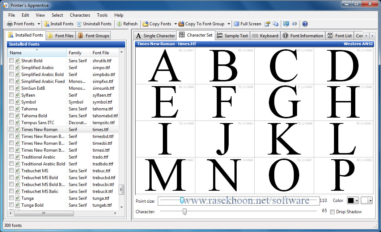Open the Print Fonts dropdown arrow
The image size is (381, 232).
point(39,24)
